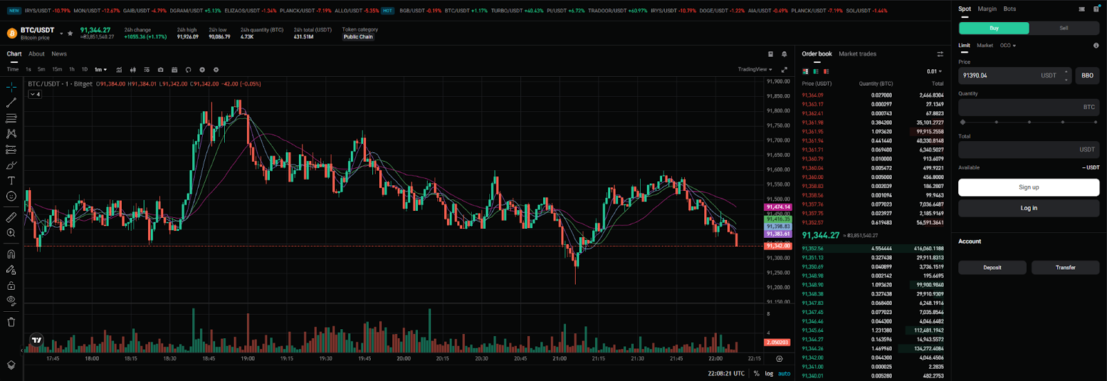Collapse the indicator legend showing 4
Image resolution: width=1107 pixels, height=381 pixels.
click(x=35, y=94)
